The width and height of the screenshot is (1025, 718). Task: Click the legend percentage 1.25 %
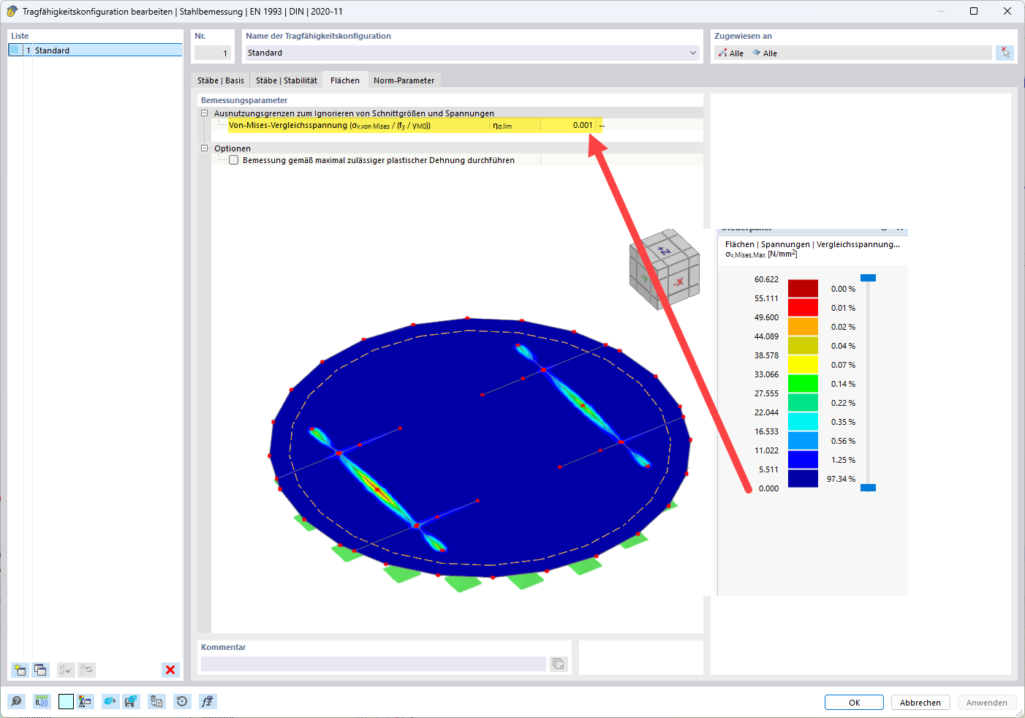coord(843,460)
